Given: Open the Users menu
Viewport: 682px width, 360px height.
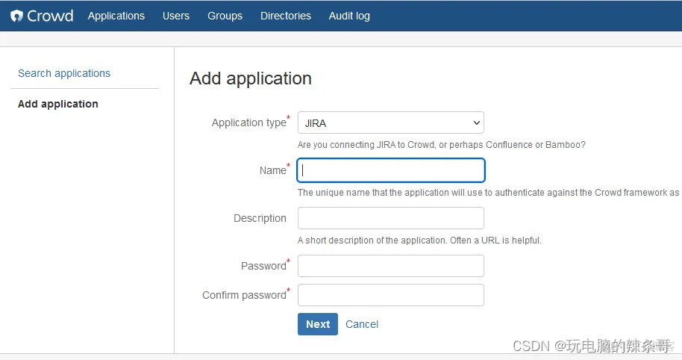Looking at the screenshot, I should pyautogui.click(x=175, y=16).
